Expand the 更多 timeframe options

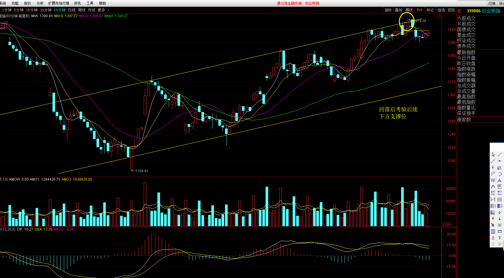[x=103, y=10]
